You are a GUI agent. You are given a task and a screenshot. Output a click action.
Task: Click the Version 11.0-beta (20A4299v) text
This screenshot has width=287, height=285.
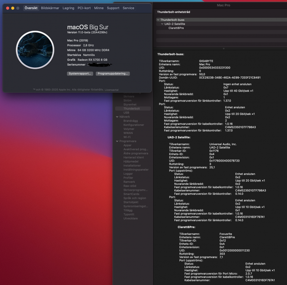(87, 32)
